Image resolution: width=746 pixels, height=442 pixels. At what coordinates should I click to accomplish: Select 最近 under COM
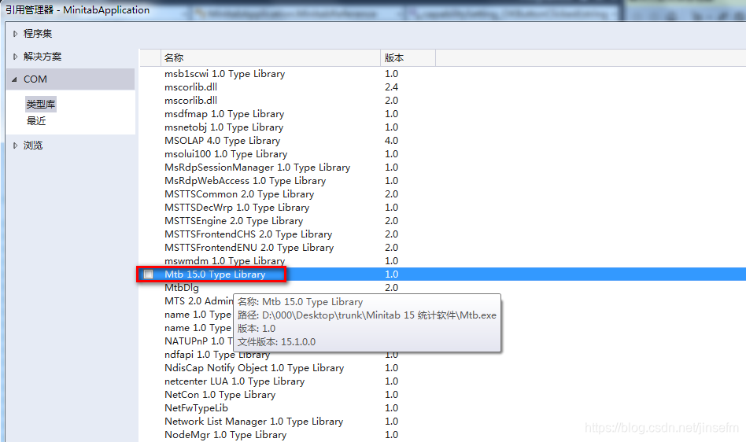36,120
